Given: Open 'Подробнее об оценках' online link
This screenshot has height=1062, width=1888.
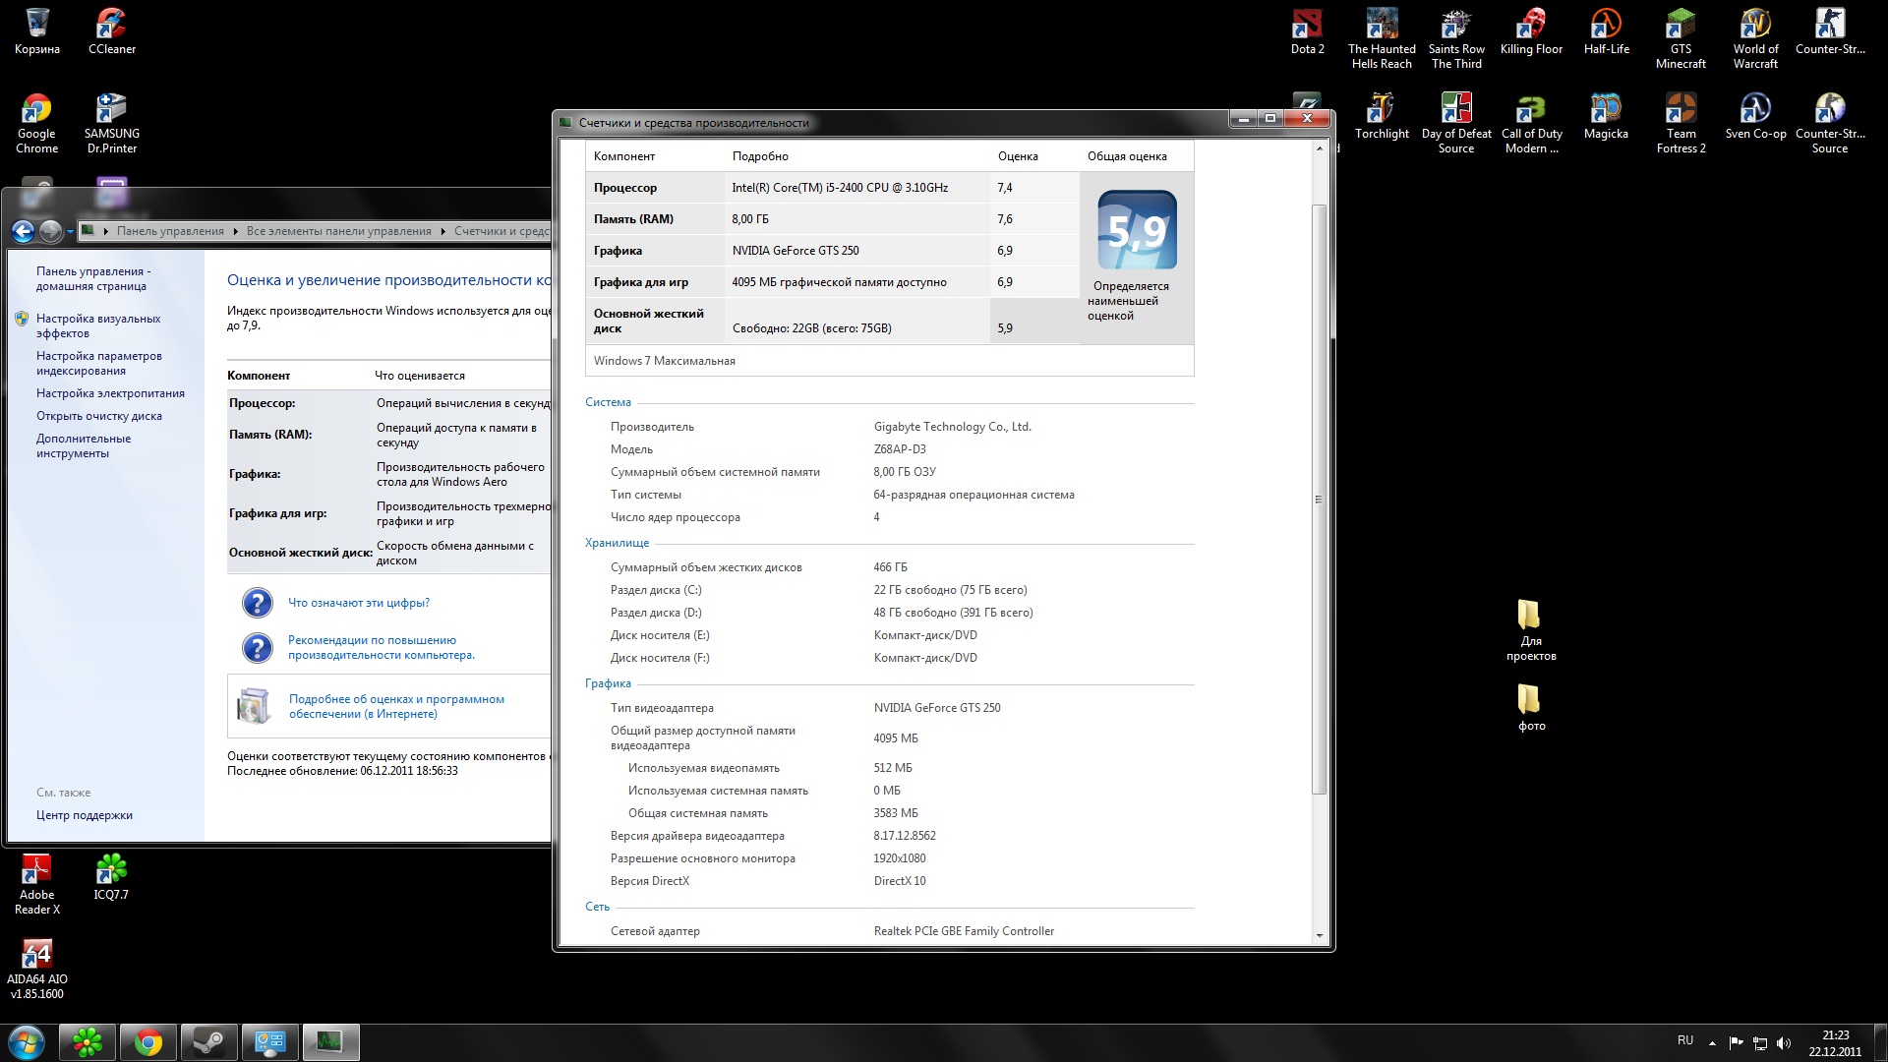Looking at the screenshot, I should coord(396,707).
